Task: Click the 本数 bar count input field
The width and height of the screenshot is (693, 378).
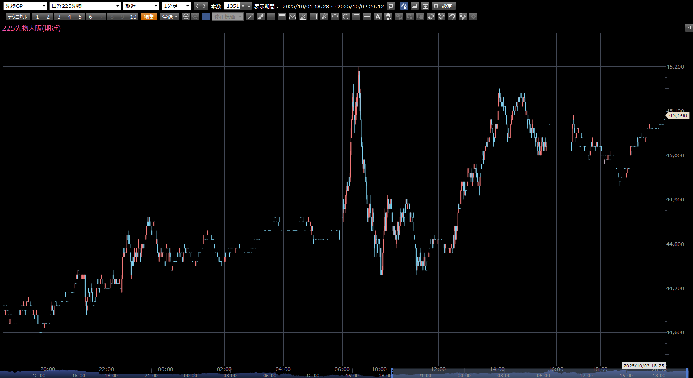Action: [232, 6]
